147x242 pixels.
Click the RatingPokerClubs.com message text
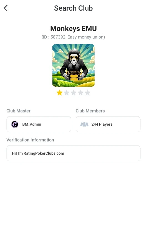[x=38, y=153]
